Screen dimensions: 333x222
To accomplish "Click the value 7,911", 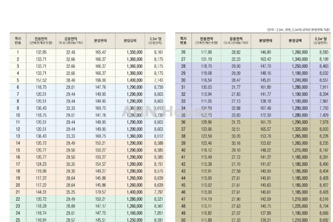I will click(x=324, y=87).
